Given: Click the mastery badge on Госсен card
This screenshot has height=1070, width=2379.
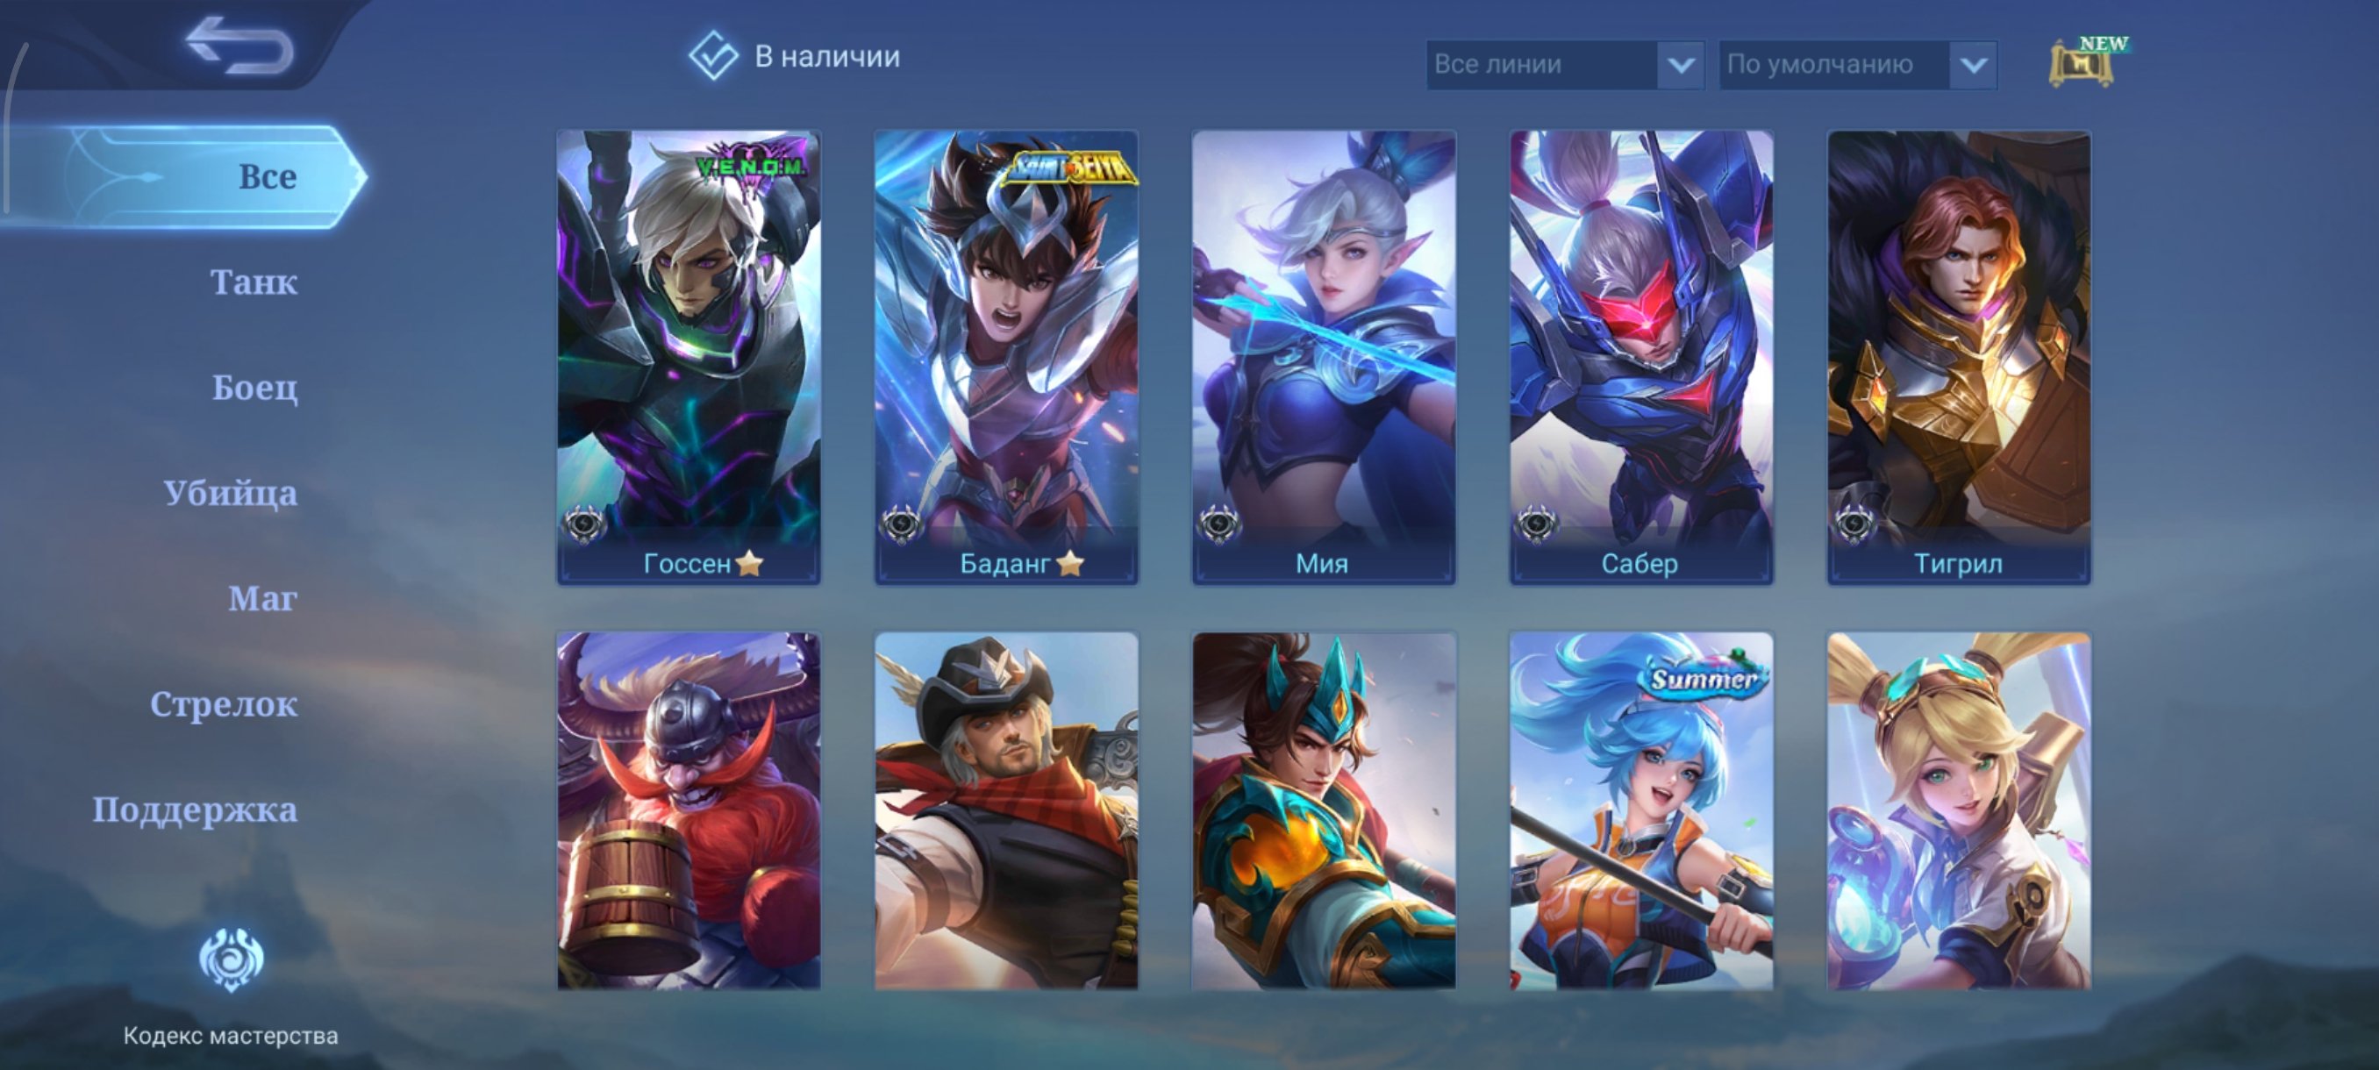Looking at the screenshot, I should pos(583,524).
